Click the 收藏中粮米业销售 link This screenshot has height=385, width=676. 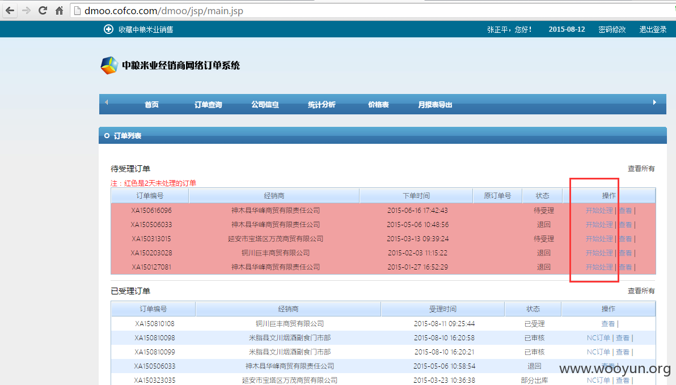click(146, 29)
